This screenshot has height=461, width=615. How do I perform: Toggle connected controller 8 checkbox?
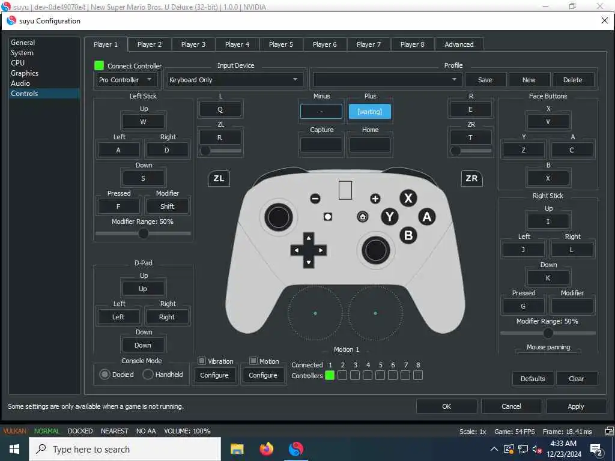tap(418, 376)
